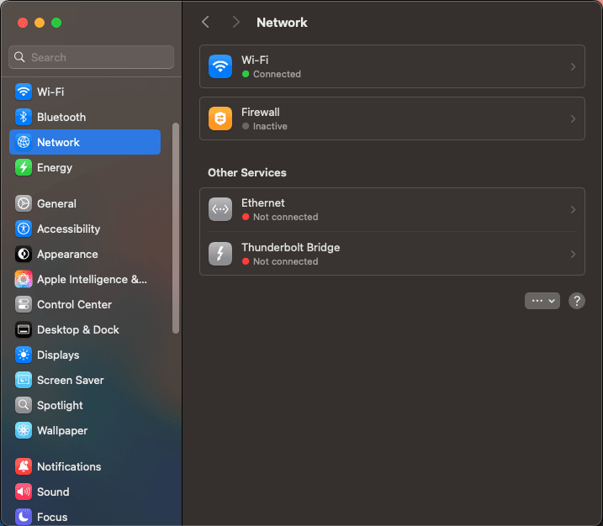Click the sidebar vertical scrollbar
Viewport: 603px width, 526px height.
point(176,227)
